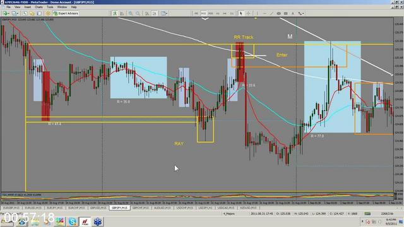Show the Market Watch window icon
Image resolution: width=404 pixels, height=227 pixels.
(x=25, y=13)
